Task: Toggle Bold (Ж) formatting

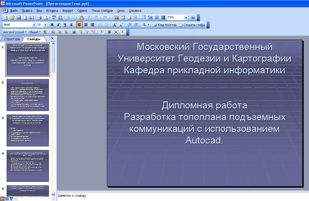Action: point(52,25)
